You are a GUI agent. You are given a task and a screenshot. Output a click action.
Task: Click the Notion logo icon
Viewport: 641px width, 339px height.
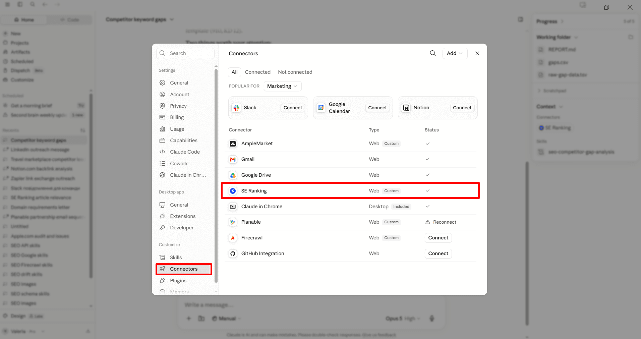point(406,108)
